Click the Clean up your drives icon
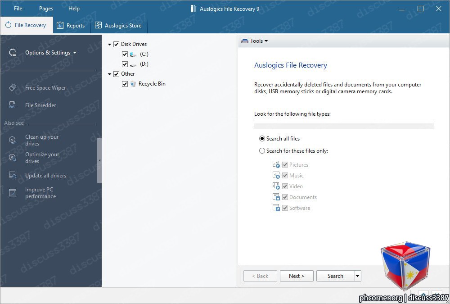 [x=12, y=140]
